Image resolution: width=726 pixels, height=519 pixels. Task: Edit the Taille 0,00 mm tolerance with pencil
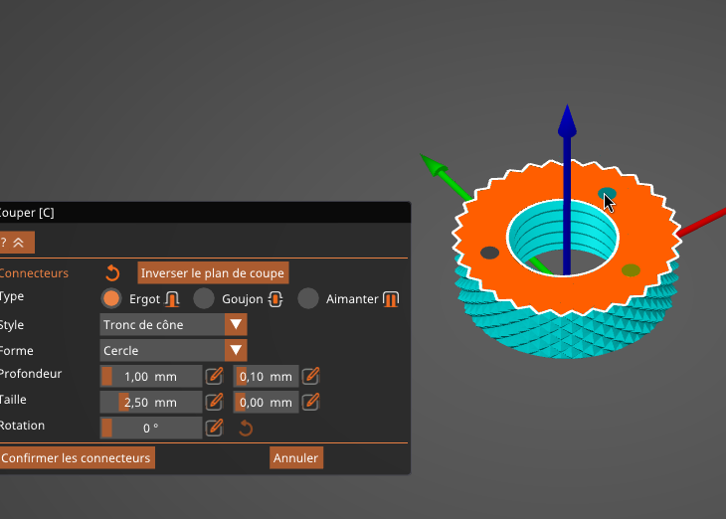(x=310, y=402)
